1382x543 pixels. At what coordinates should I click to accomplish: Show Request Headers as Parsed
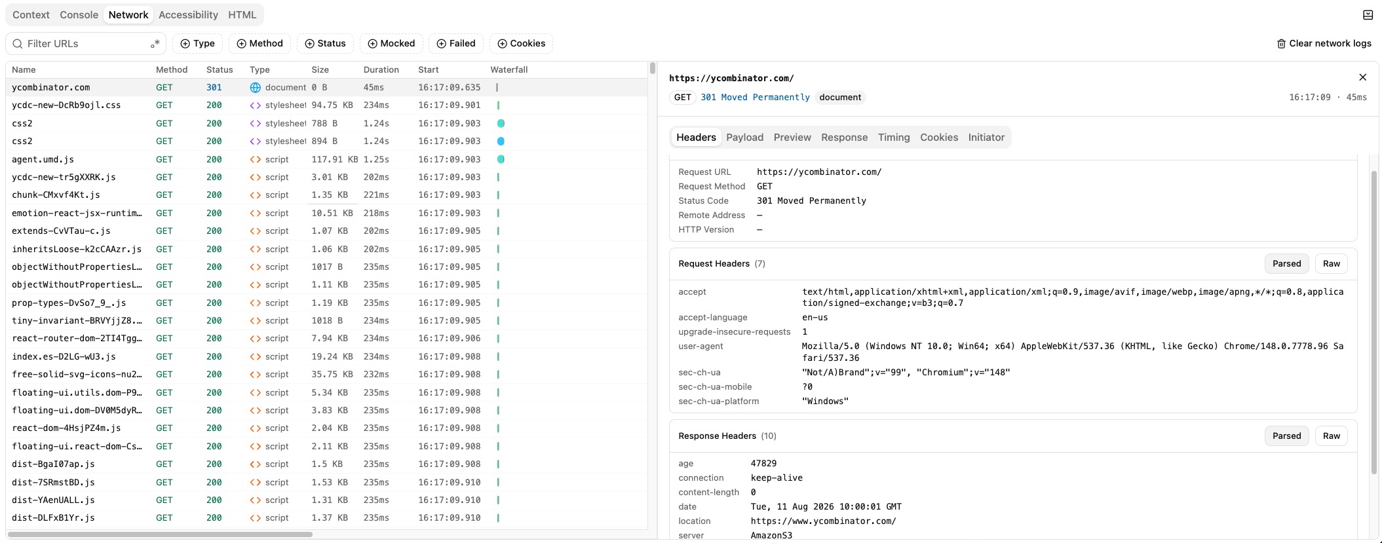(x=1286, y=264)
